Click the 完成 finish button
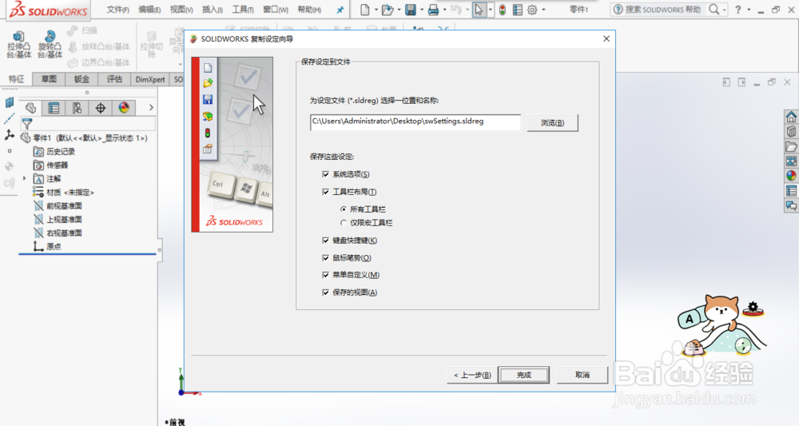This screenshot has height=426, width=799. [x=524, y=375]
